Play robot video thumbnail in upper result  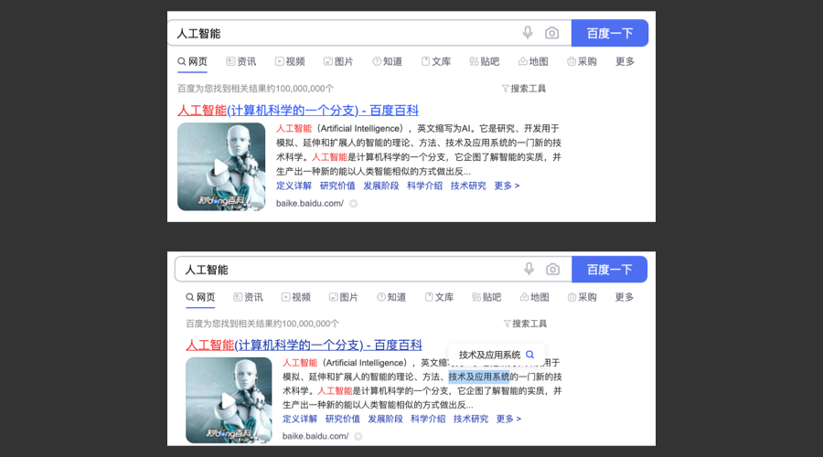point(221,167)
